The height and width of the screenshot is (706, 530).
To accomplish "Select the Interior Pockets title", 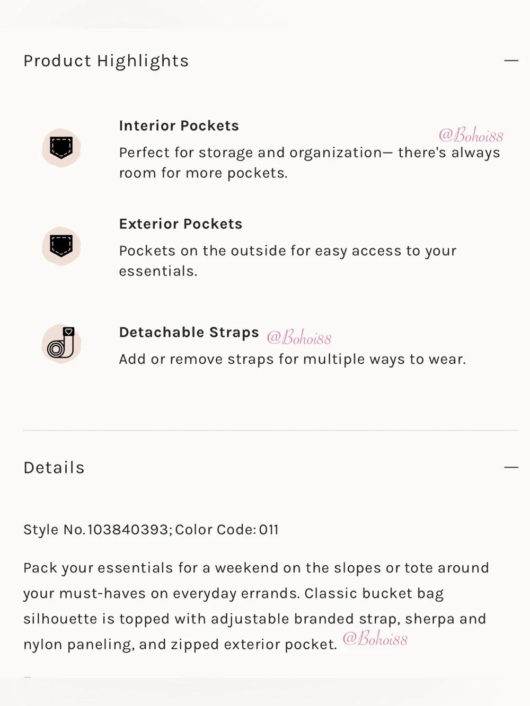I will click(179, 126).
